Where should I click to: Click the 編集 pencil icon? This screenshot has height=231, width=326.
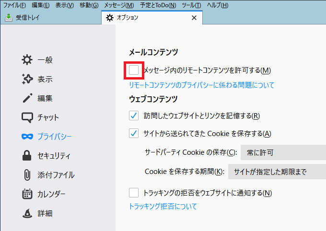(x=27, y=98)
